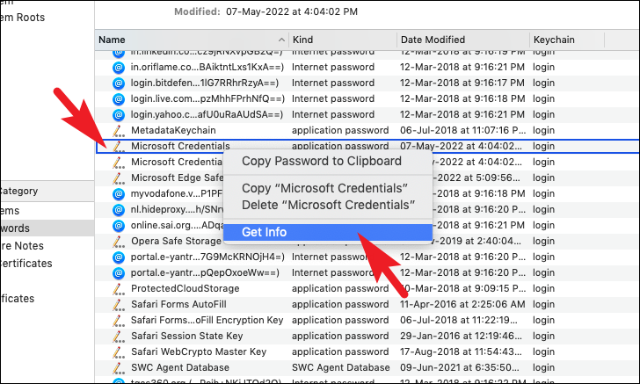Click the @ icon beside in.oriflame.co entry
Image resolution: width=640 pixels, height=384 pixels.
click(119, 68)
